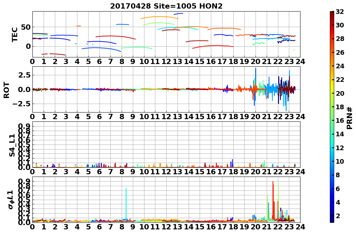Select the colorbar tick label 24
This screenshot has height=234, width=356.
(x=339, y=66)
